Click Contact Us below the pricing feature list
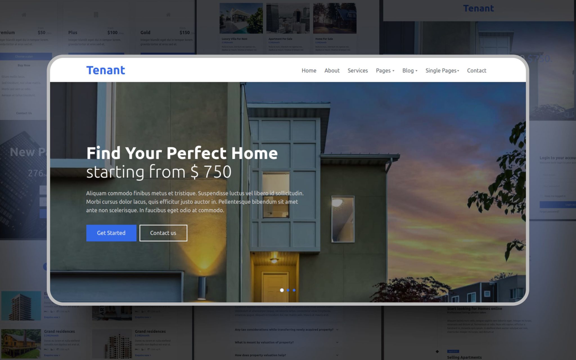Viewport: 576px width, 360px height. tap(24, 113)
